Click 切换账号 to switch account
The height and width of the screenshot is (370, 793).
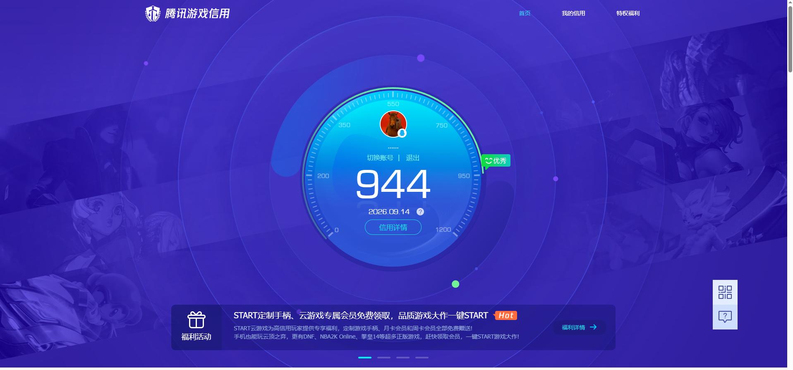point(380,158)
